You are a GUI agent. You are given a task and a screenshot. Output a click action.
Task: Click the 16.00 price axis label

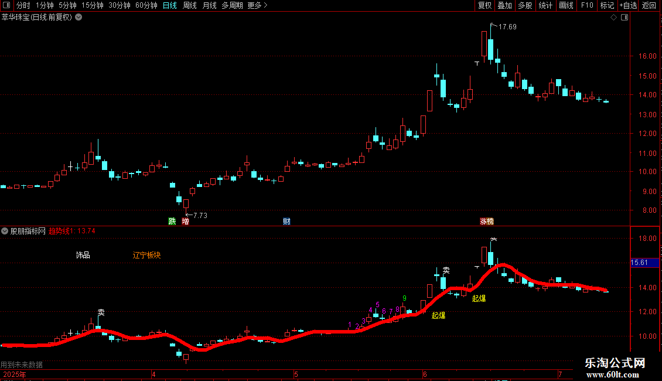tap(647, 56)
